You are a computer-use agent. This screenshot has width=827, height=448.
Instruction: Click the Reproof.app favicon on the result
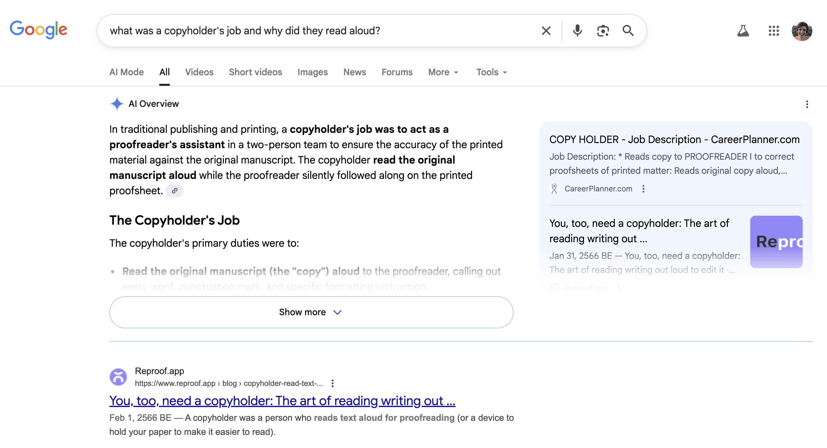(118, 377)
